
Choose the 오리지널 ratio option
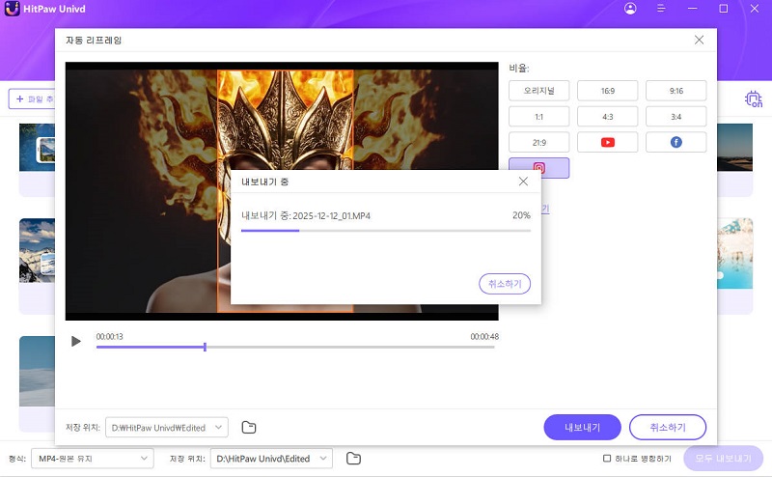tap(539, 91)
